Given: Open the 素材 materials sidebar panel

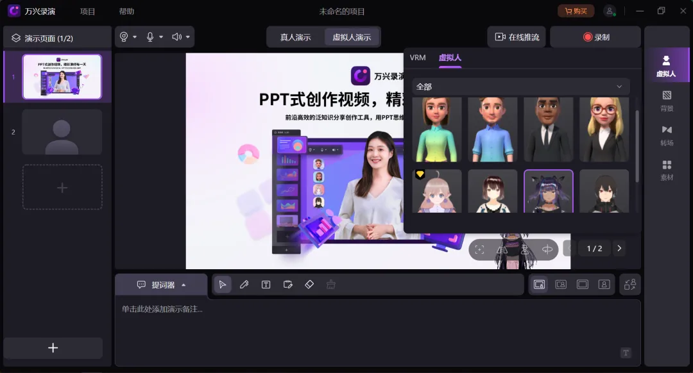Looking at the screenshot, I should click(x=667, y=170).
